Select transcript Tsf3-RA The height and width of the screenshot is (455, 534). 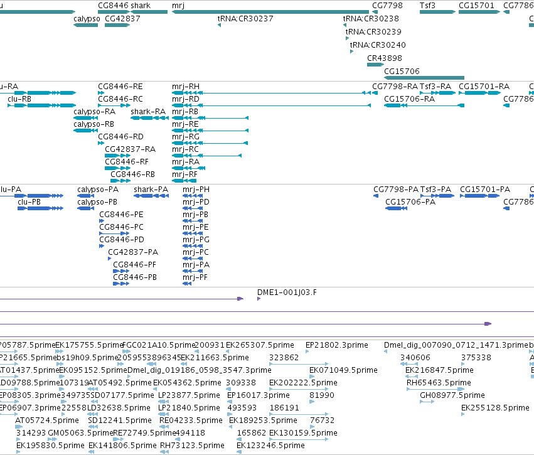point(437,93)
